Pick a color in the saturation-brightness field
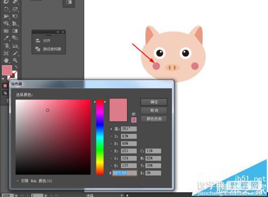The height and width of the screenshot is (197, 268). tap(53, 137)
